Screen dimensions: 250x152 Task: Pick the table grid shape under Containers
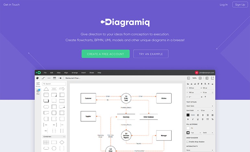46,142
